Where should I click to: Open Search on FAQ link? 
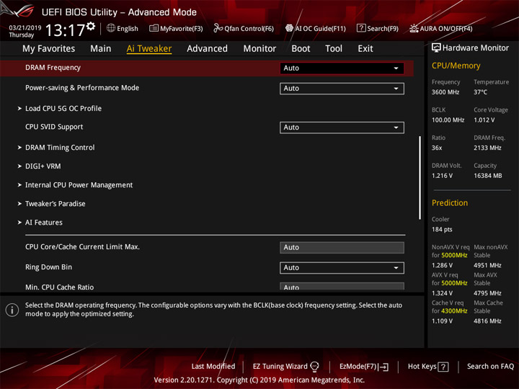click(x=491, y=367)
